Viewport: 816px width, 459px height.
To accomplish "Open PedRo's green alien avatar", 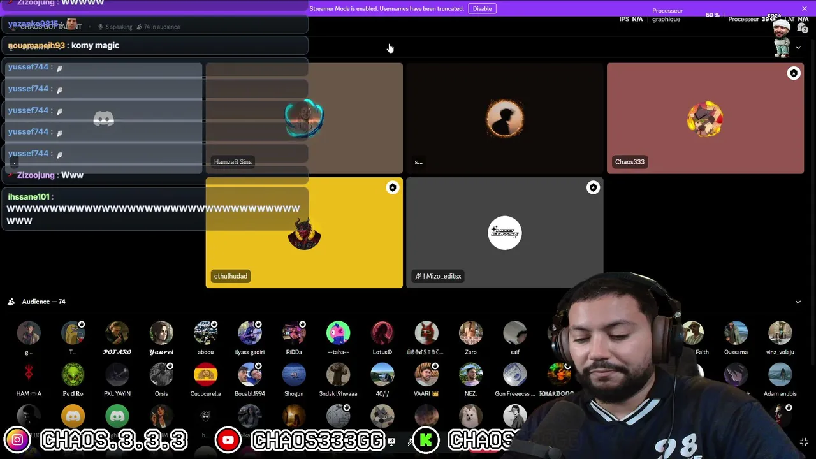I will 73,375.
